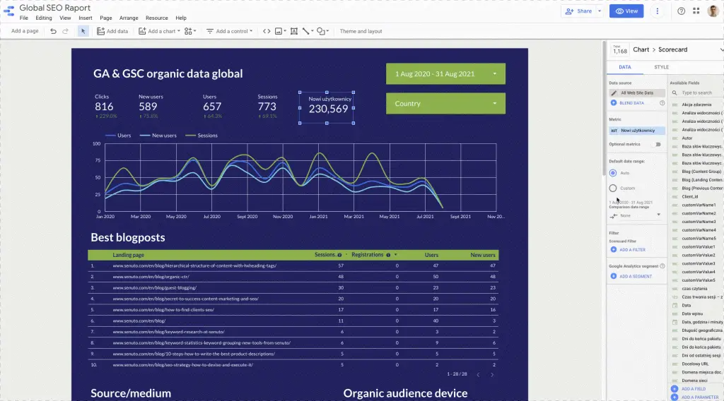This screenshot has height=401, width=724.
Task: Click the Add data toolbar button
Action: [112, 31]
